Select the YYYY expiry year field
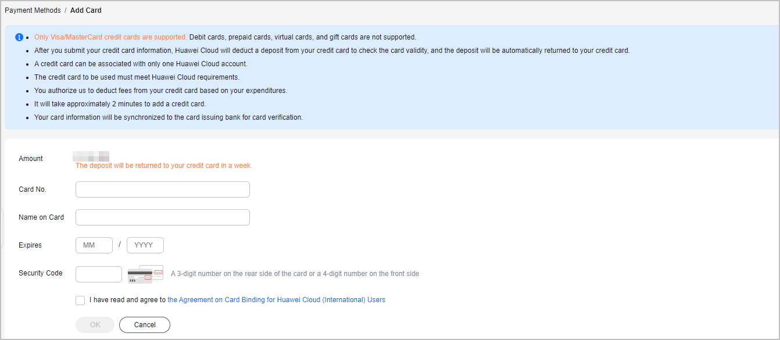The height and width of the screenshot is (340, 780). (x=145, y=245)
